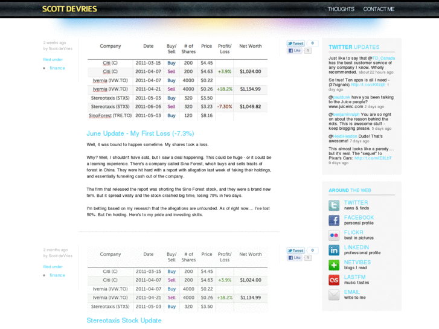Open June Update - My First Loss post title

(x=140, y=133)
